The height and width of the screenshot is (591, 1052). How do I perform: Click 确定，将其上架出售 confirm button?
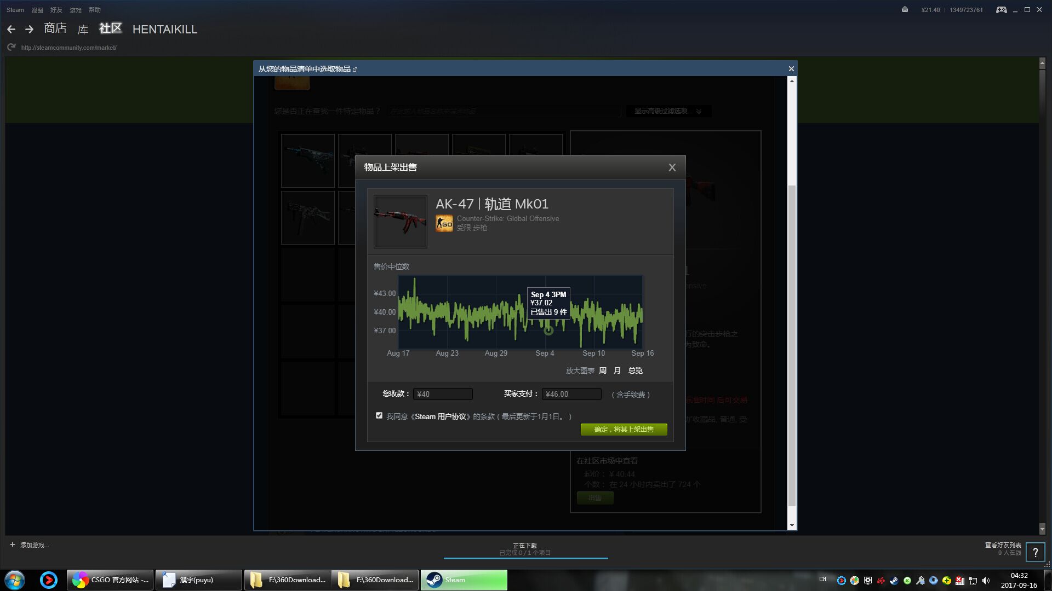coord(624,428)
